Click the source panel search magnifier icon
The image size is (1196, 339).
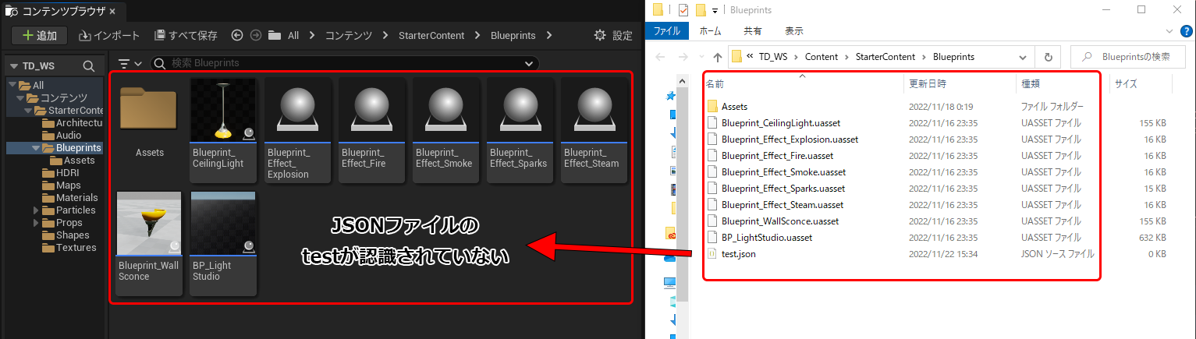(x=89, y=66)
